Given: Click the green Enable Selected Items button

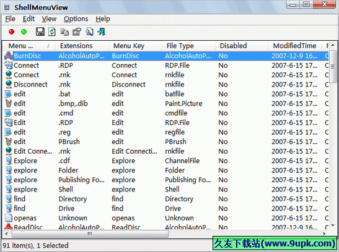Looking at the screenshot, I should pos(24,32).
